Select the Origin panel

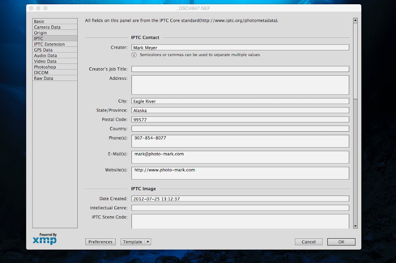click(x=55, y=33)
